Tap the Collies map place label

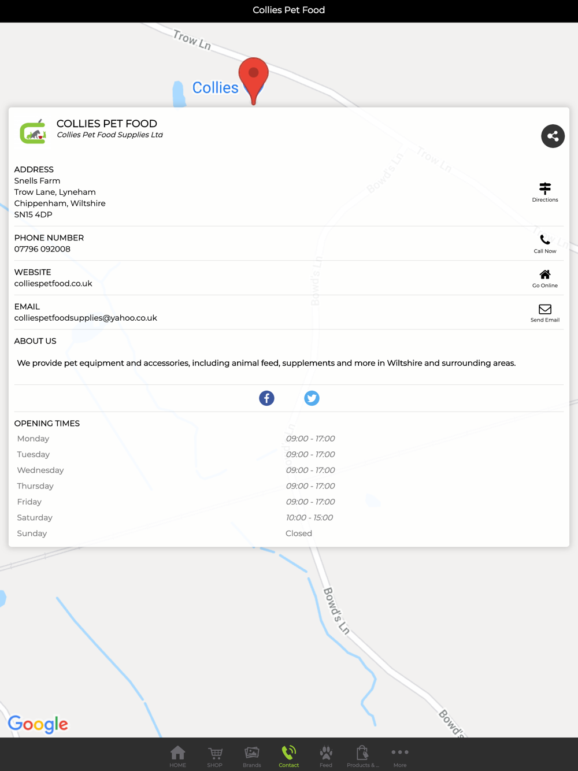[x=215, y=88]
